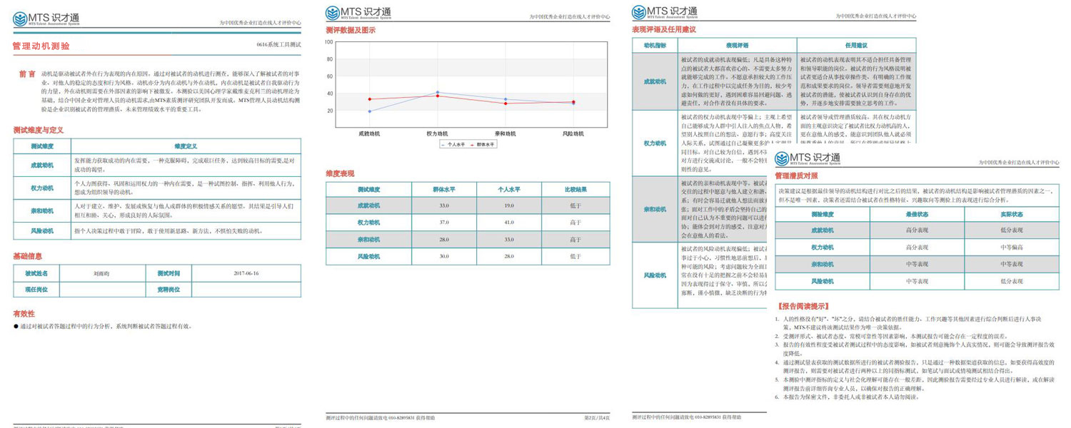Select 亲和动机 row in 测试维度与定义 table
Viewport: 1071px width, 428px height.
(x=157, y=211)
